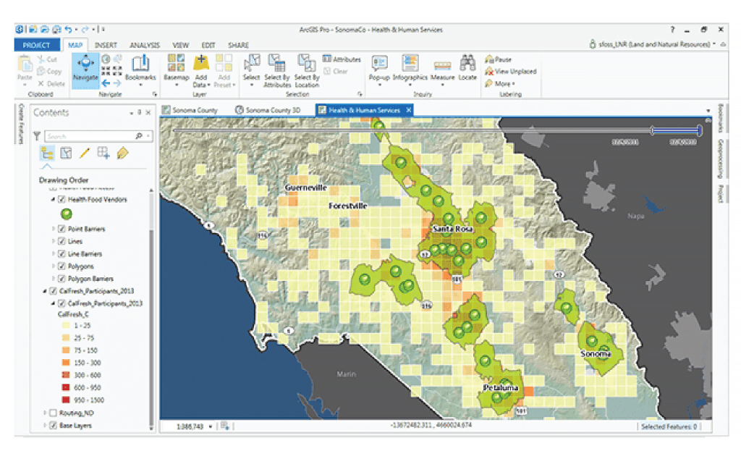The width and height of the screenshot is (741, 459).
Task: Open the Sonoma County 3D map tab
Action: (269, 110)
